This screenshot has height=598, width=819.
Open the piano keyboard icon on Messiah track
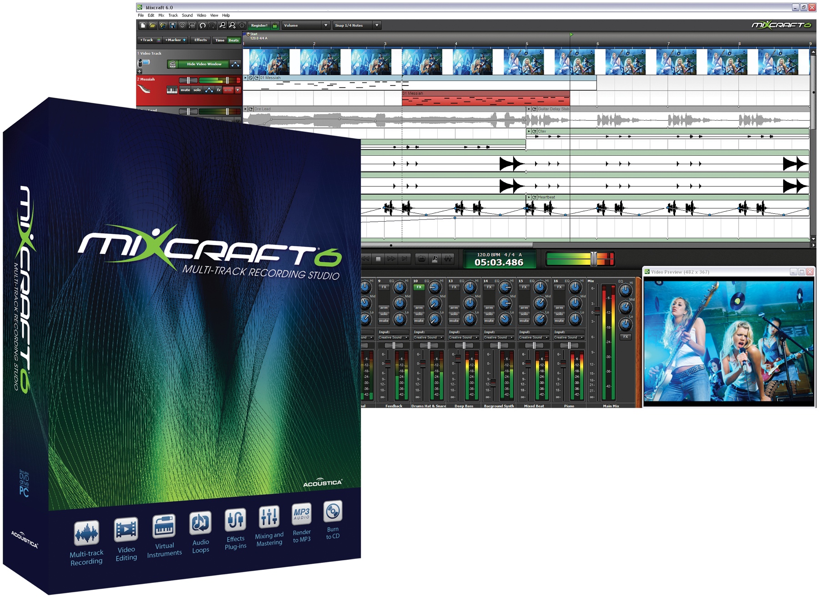(172, 90)
